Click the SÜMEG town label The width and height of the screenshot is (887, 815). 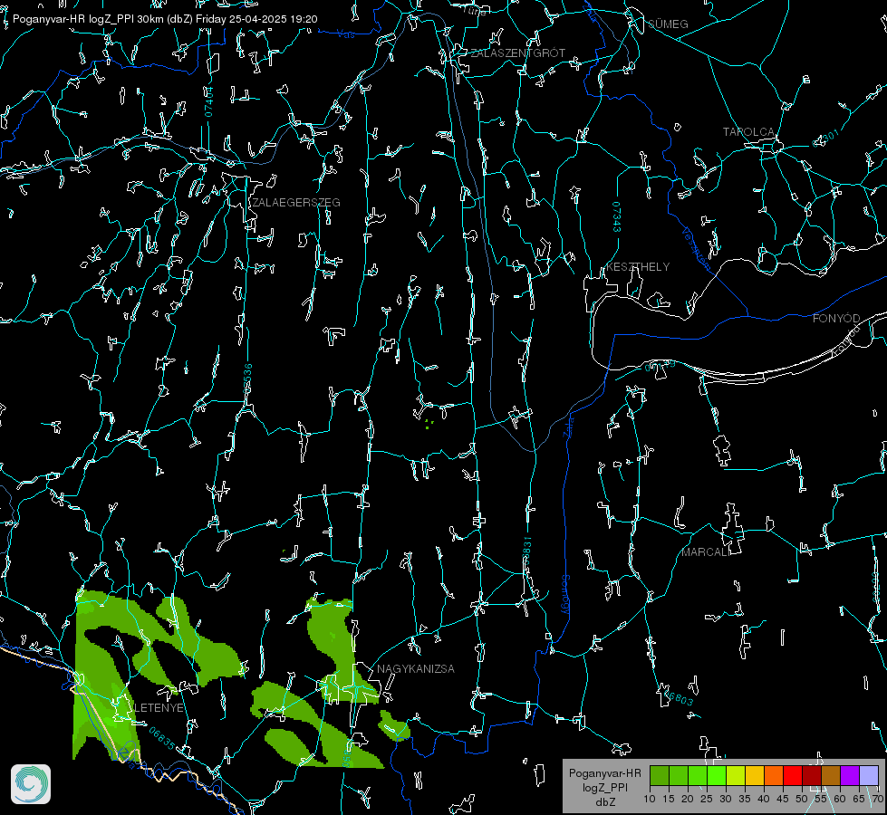click(668, 24)
